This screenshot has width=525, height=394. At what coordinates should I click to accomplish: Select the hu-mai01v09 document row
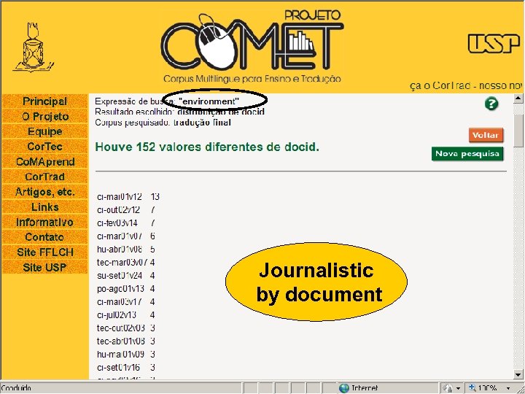tap(126, 354)
